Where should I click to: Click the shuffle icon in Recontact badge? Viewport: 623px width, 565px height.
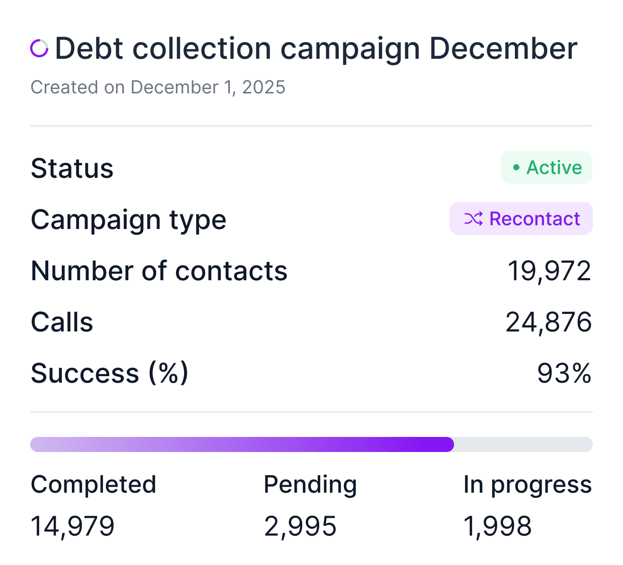[473, 219]
